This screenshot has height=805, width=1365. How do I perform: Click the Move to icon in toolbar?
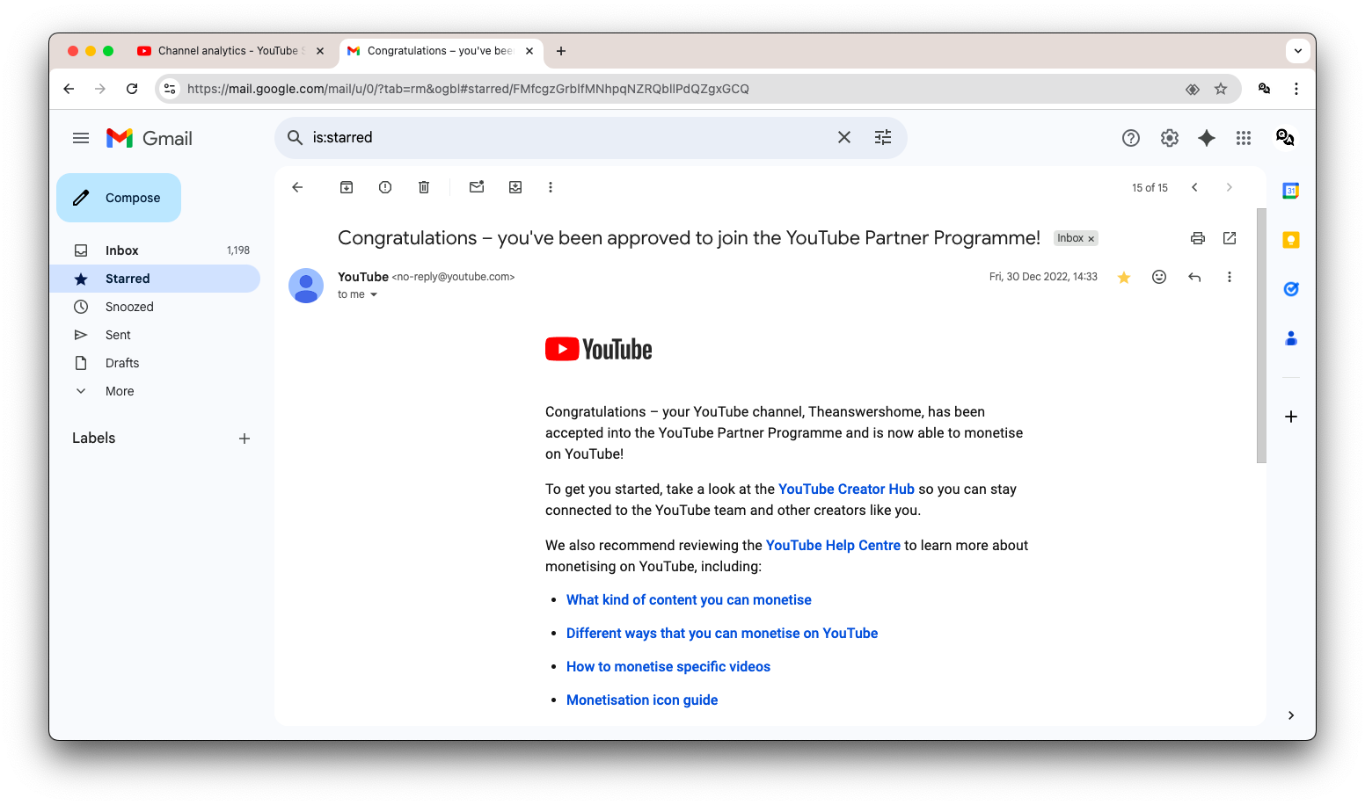point(515,187)
